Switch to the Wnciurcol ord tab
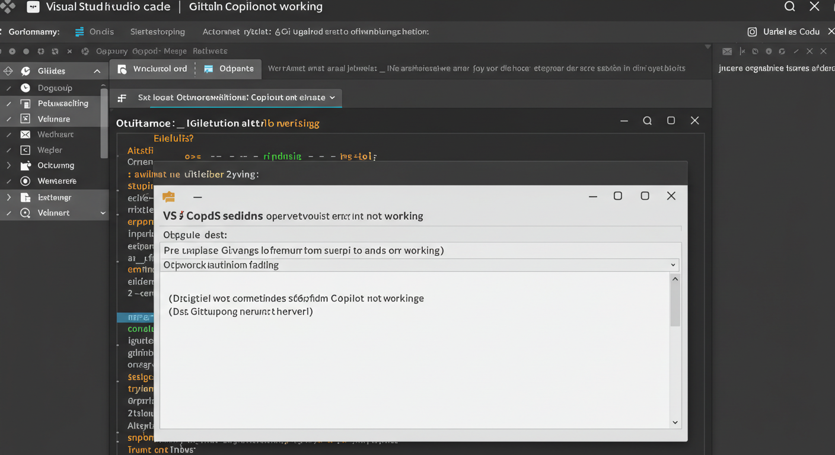This screenshot has width=835, height=455. pos(152,69)
